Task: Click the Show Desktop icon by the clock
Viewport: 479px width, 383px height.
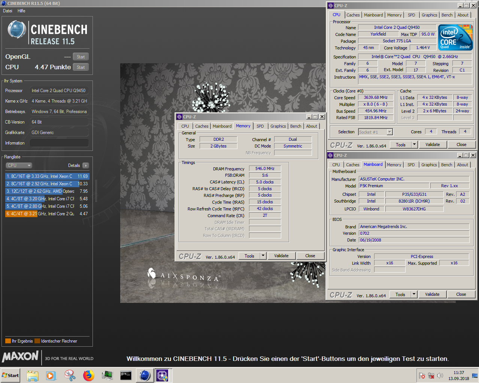Action: coord(475,376)
